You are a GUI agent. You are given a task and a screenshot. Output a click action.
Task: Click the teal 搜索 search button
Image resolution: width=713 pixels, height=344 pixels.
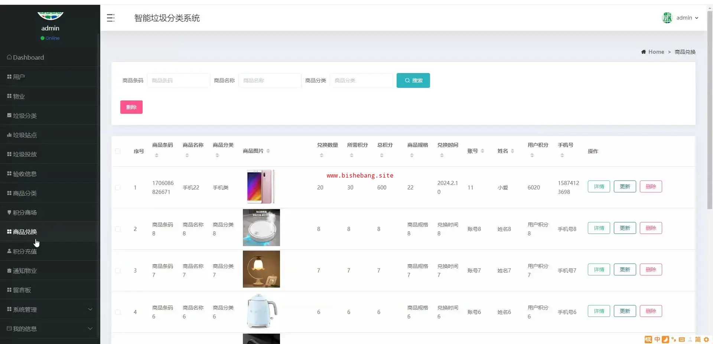pyautogui.click(x=413, y=80)
